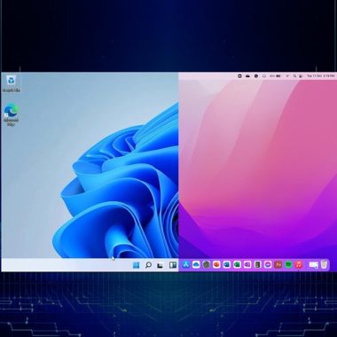The image size is (337, 337).
Task: Launch Outlook from the Dock
Action: coord(227,264)
